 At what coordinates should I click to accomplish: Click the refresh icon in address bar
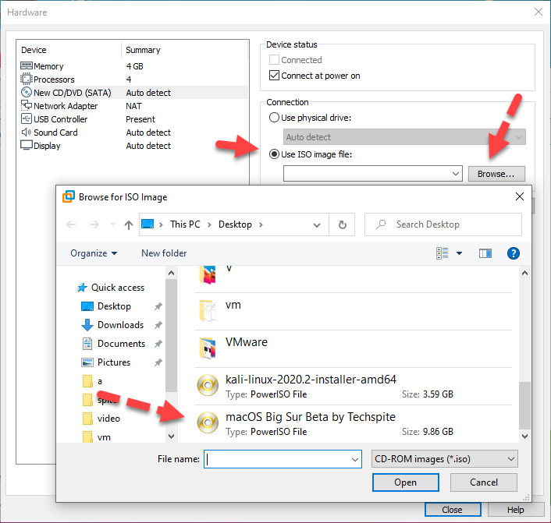click(x=342, y=224)
